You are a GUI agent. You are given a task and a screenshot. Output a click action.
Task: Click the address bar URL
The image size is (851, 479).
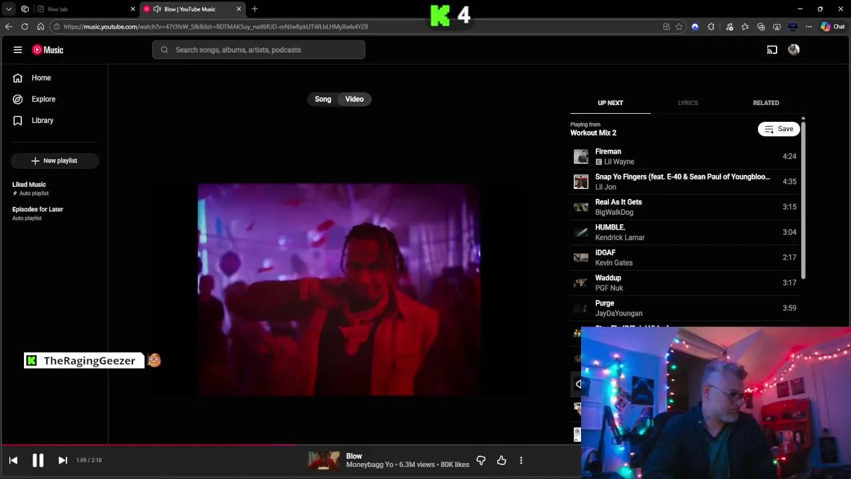216,27
